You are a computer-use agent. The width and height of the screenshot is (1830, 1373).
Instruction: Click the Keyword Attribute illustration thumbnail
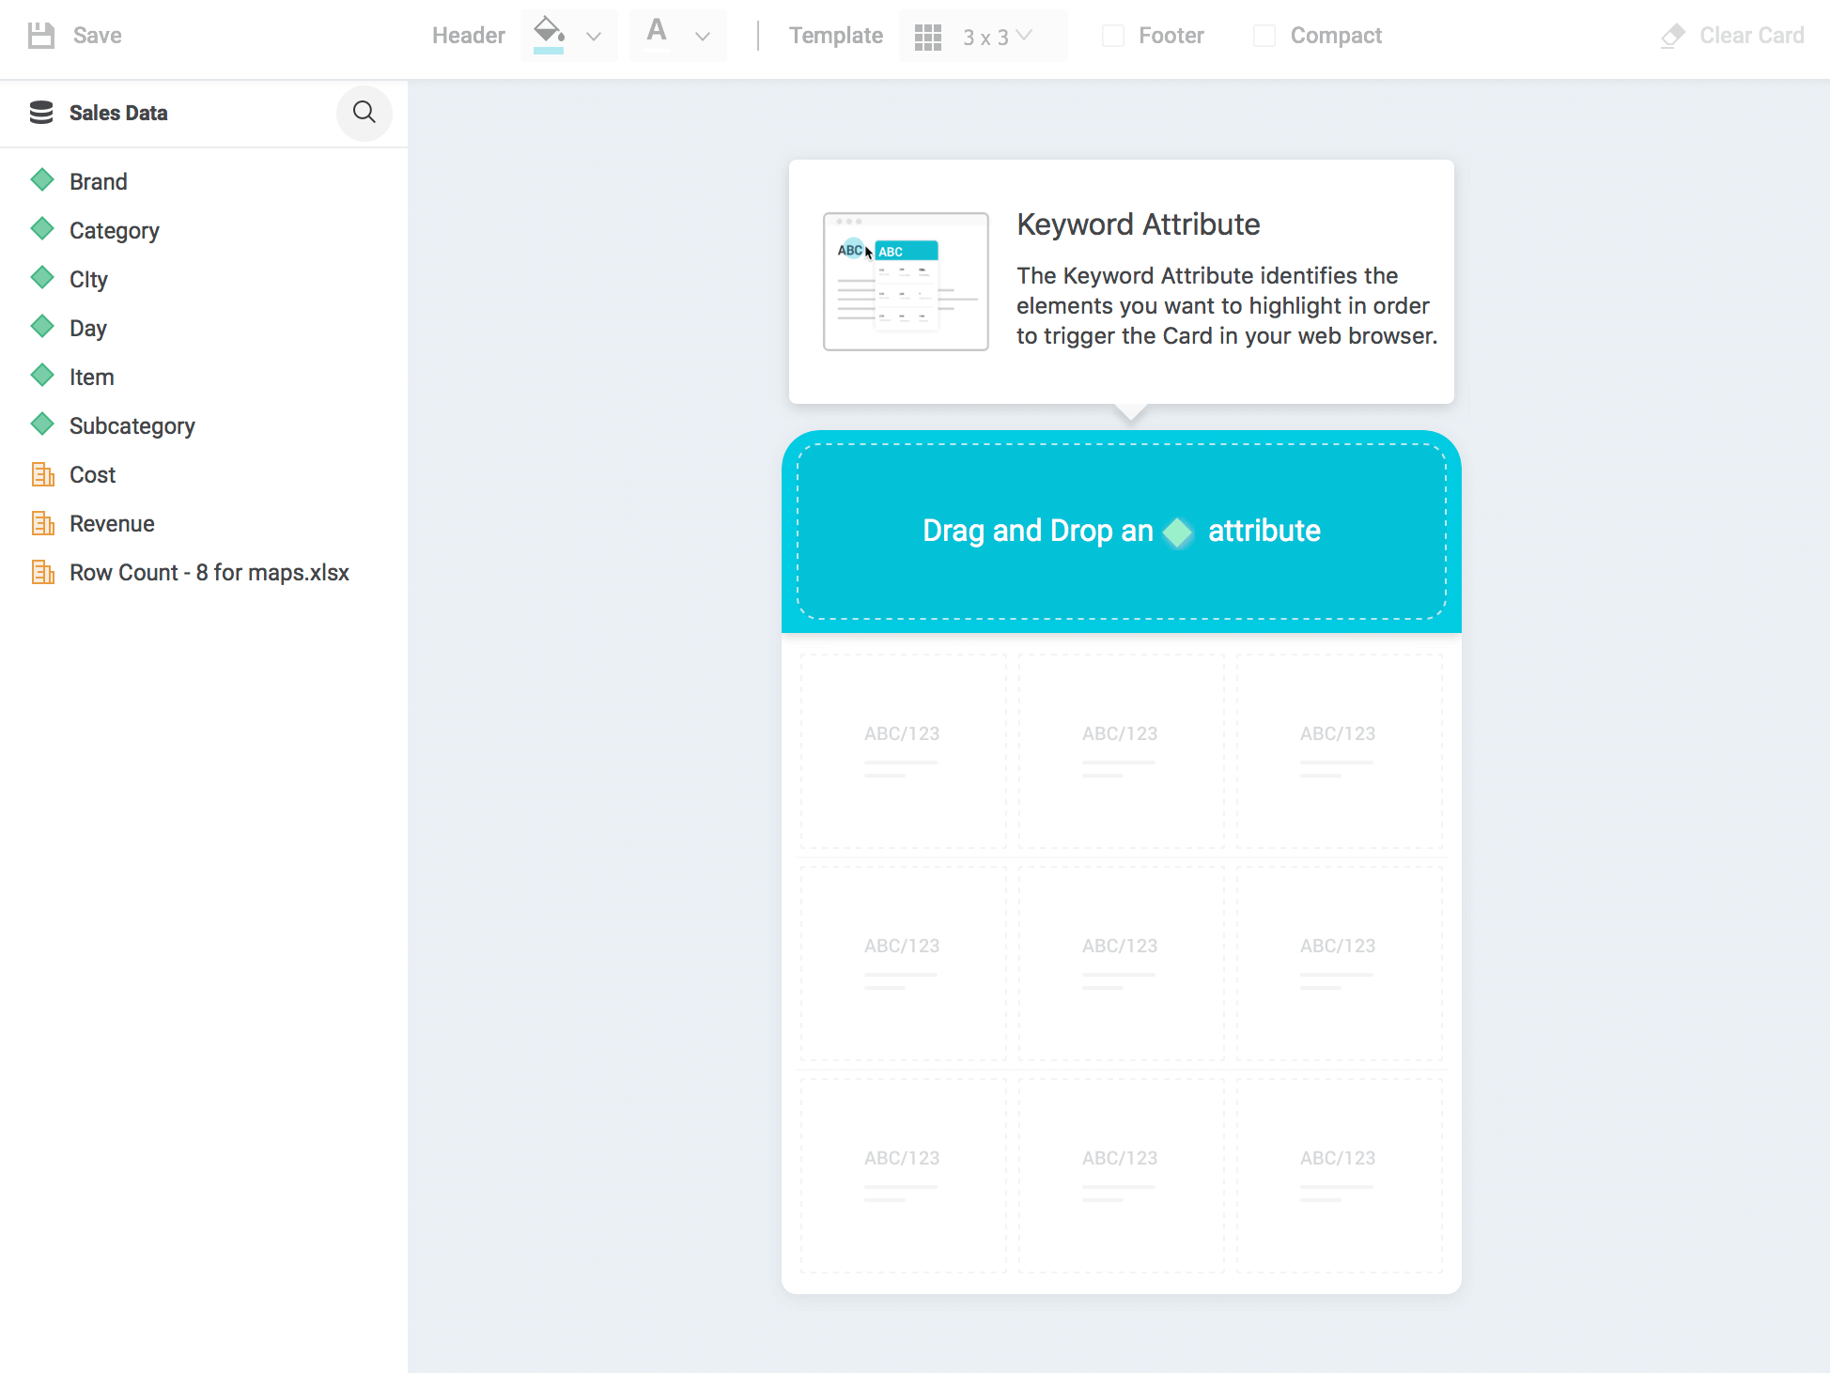tap(906, 282)
